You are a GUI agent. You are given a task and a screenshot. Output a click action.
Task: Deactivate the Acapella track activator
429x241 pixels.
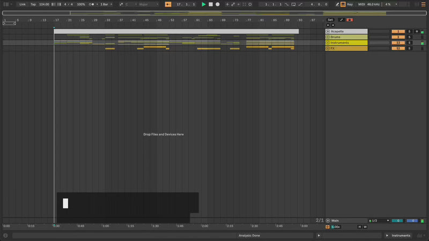point(398,32)
